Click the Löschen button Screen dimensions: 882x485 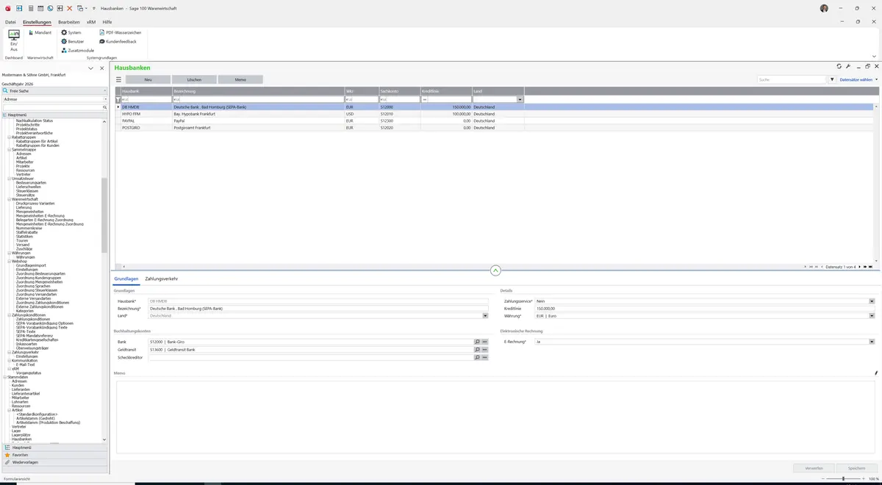(x=194, y=79)
